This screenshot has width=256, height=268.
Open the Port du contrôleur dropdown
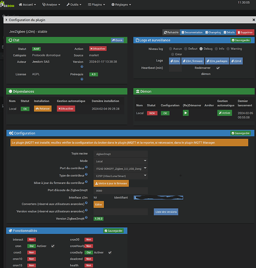[x=121, y=169]
